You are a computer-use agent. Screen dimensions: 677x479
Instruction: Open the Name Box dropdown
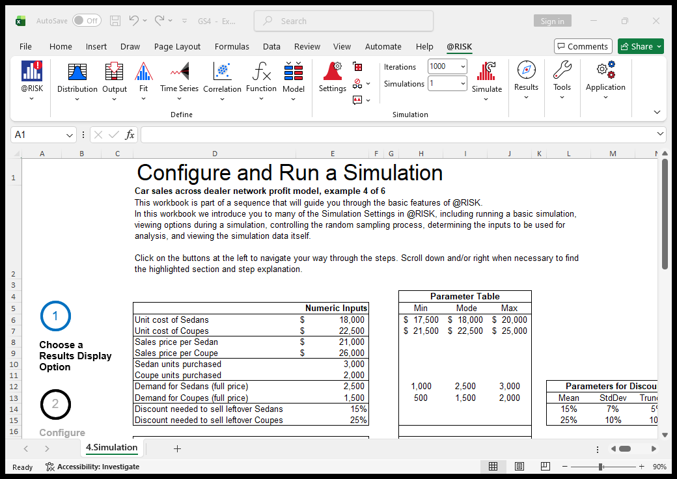69,135
